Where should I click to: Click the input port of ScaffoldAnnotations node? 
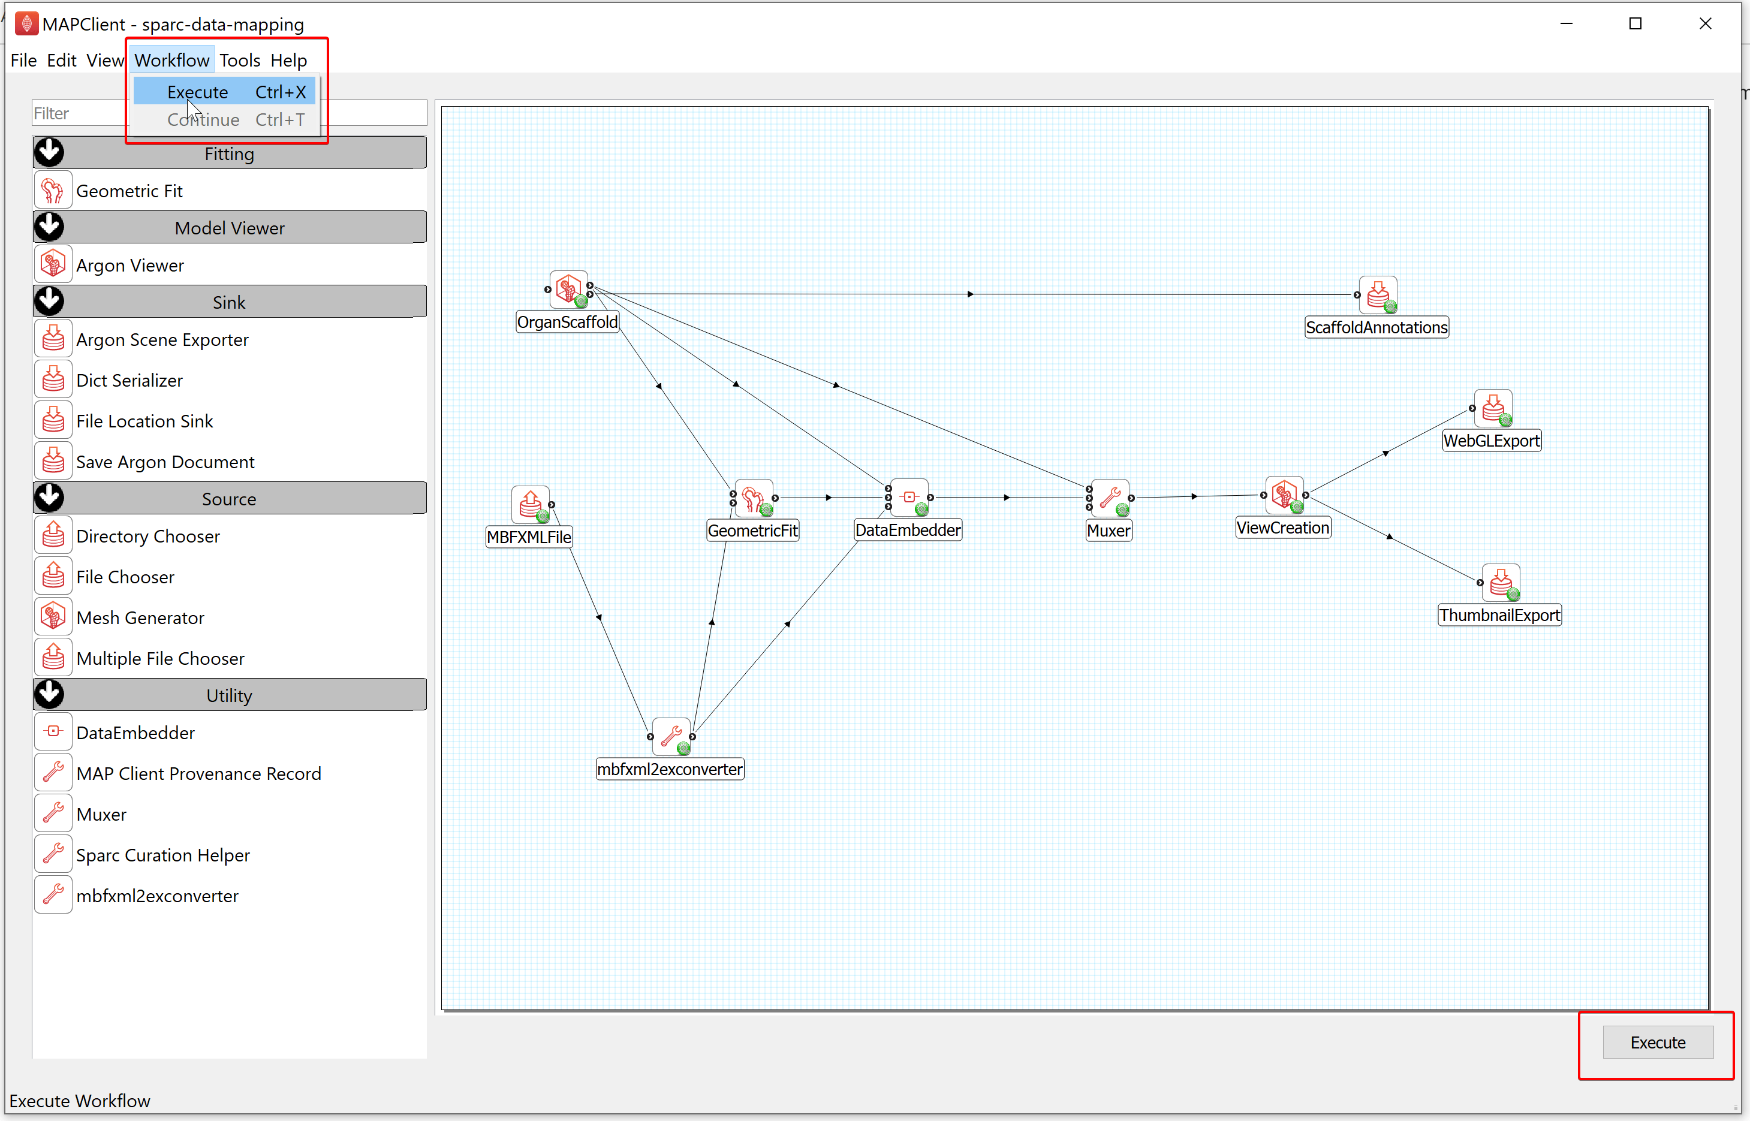[x=1357, y=295]
